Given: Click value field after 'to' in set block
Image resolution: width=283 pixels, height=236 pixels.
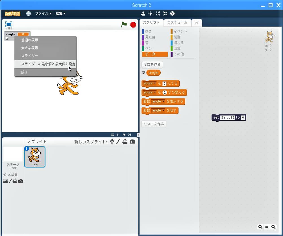Looking at the screenshot, I should (243, 117).
